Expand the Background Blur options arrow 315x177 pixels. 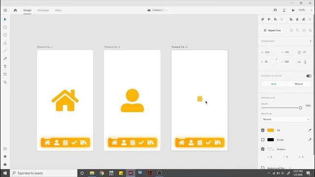pos(290,168)
